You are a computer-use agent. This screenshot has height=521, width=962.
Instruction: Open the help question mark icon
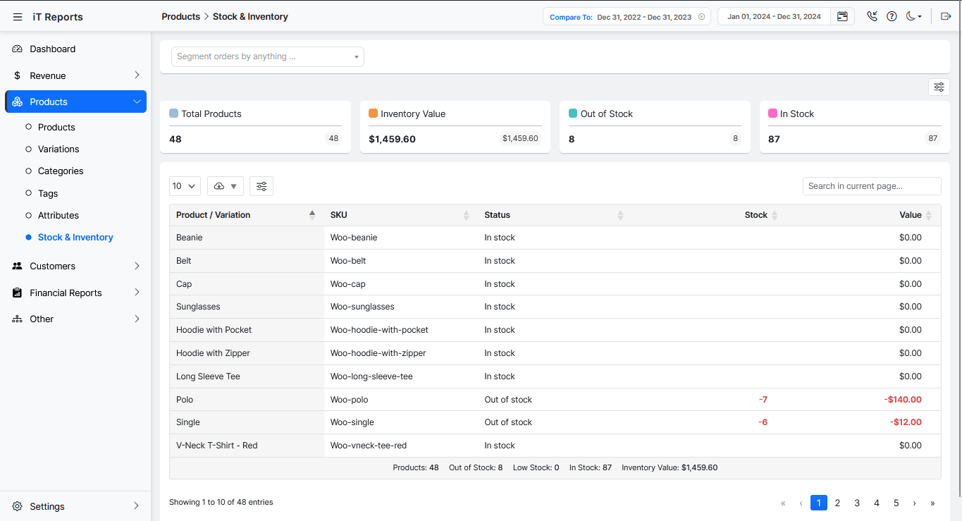coord(892,16)
